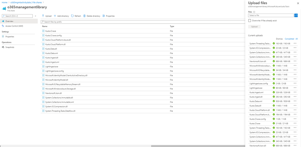Screen dimensions: 301x147
Task: Open ellipsis menu for Microsoft.WindowsAzur upload
Action: pos(295,66)
